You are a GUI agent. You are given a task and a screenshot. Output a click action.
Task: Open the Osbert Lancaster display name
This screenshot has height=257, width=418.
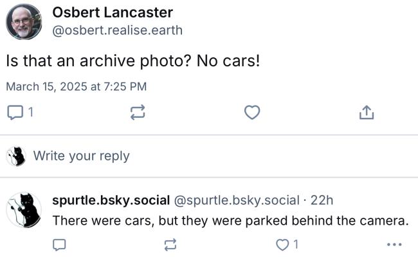[113, 12]
